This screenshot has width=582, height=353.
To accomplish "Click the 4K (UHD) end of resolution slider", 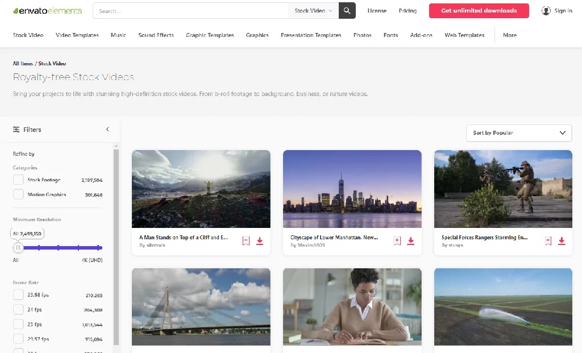I will pos(98,248).
